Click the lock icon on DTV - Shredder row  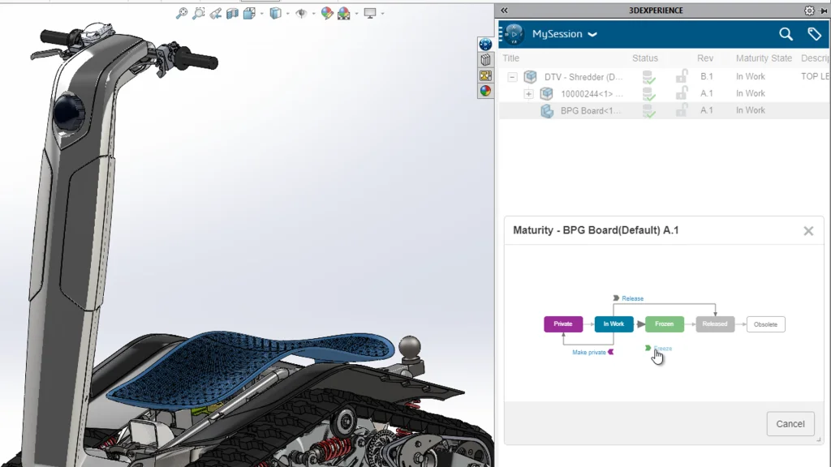(x=682, y=76)
